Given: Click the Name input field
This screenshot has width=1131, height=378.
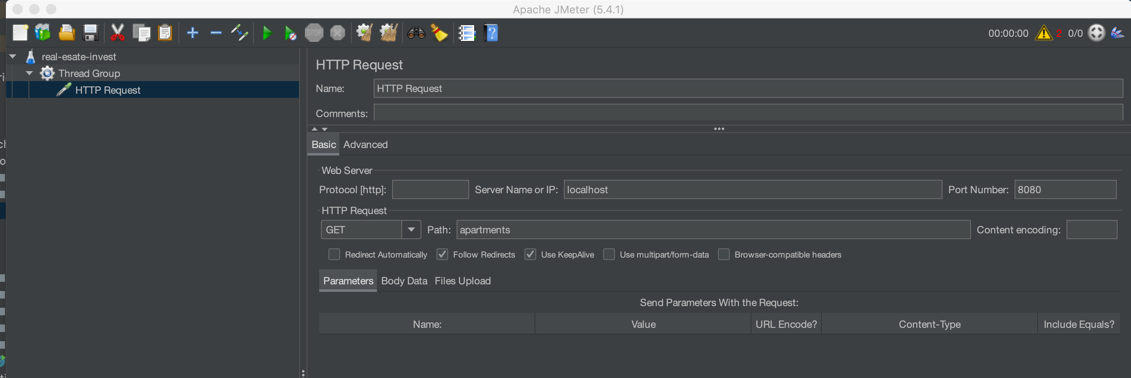Looking at the screenshot, I should [748, 89].
